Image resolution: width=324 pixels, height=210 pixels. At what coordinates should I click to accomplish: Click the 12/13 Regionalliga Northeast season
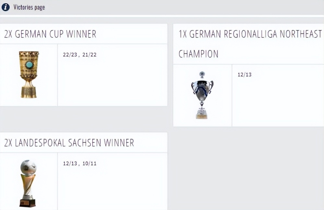pos(244,75)
